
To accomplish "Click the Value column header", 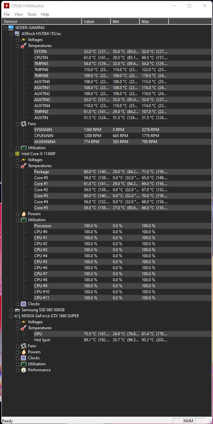I will [x=96, y=21].
